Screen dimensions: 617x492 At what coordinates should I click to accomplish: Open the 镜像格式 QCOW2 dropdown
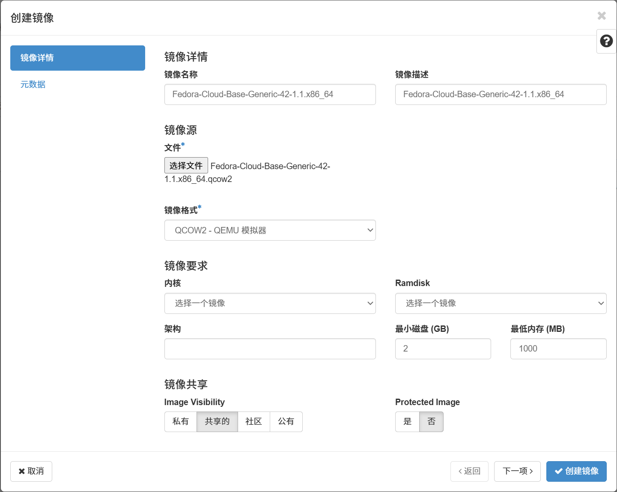pos(270,230)
